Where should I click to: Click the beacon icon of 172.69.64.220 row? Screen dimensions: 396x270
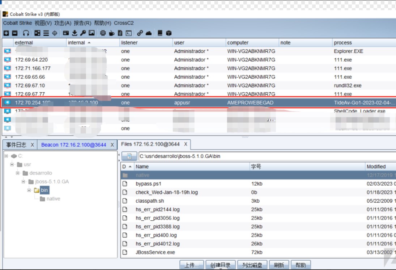pos(8,60)
